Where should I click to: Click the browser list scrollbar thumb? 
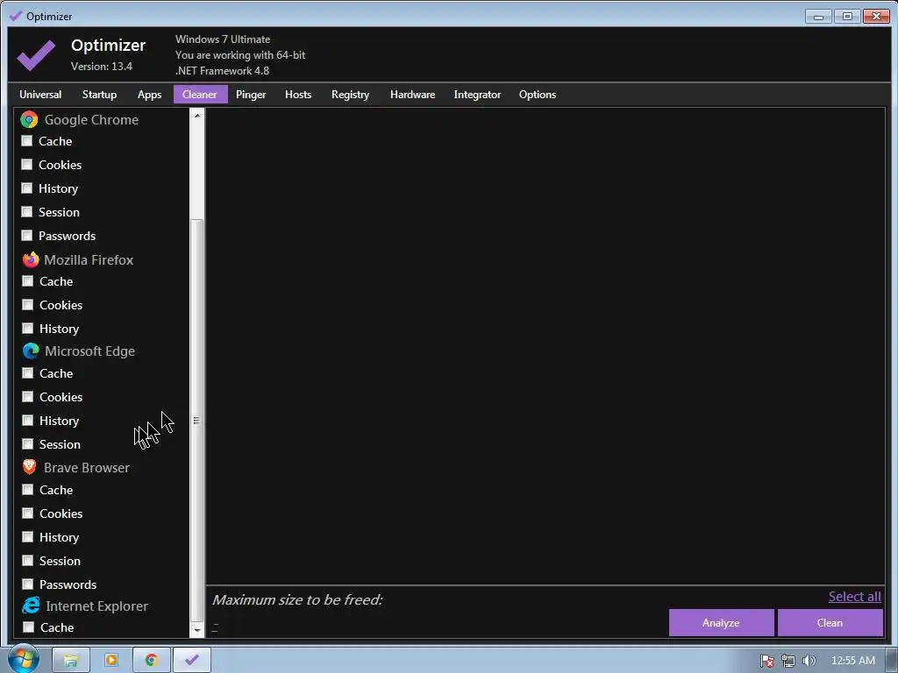point(197,421)
